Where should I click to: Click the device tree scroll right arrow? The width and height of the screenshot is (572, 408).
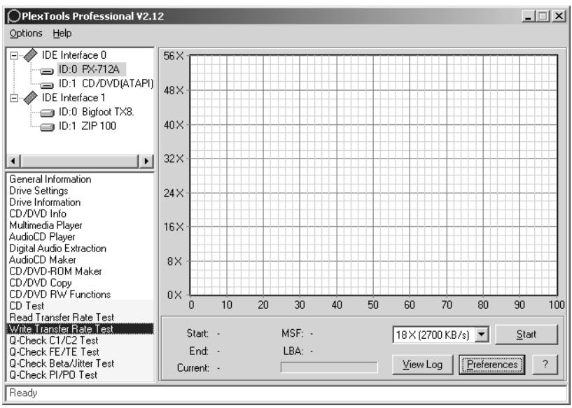point(146,161)
